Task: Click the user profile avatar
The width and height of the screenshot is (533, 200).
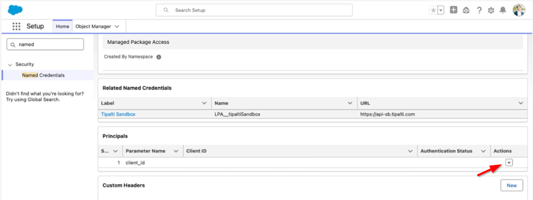Action: click(519, 10)
